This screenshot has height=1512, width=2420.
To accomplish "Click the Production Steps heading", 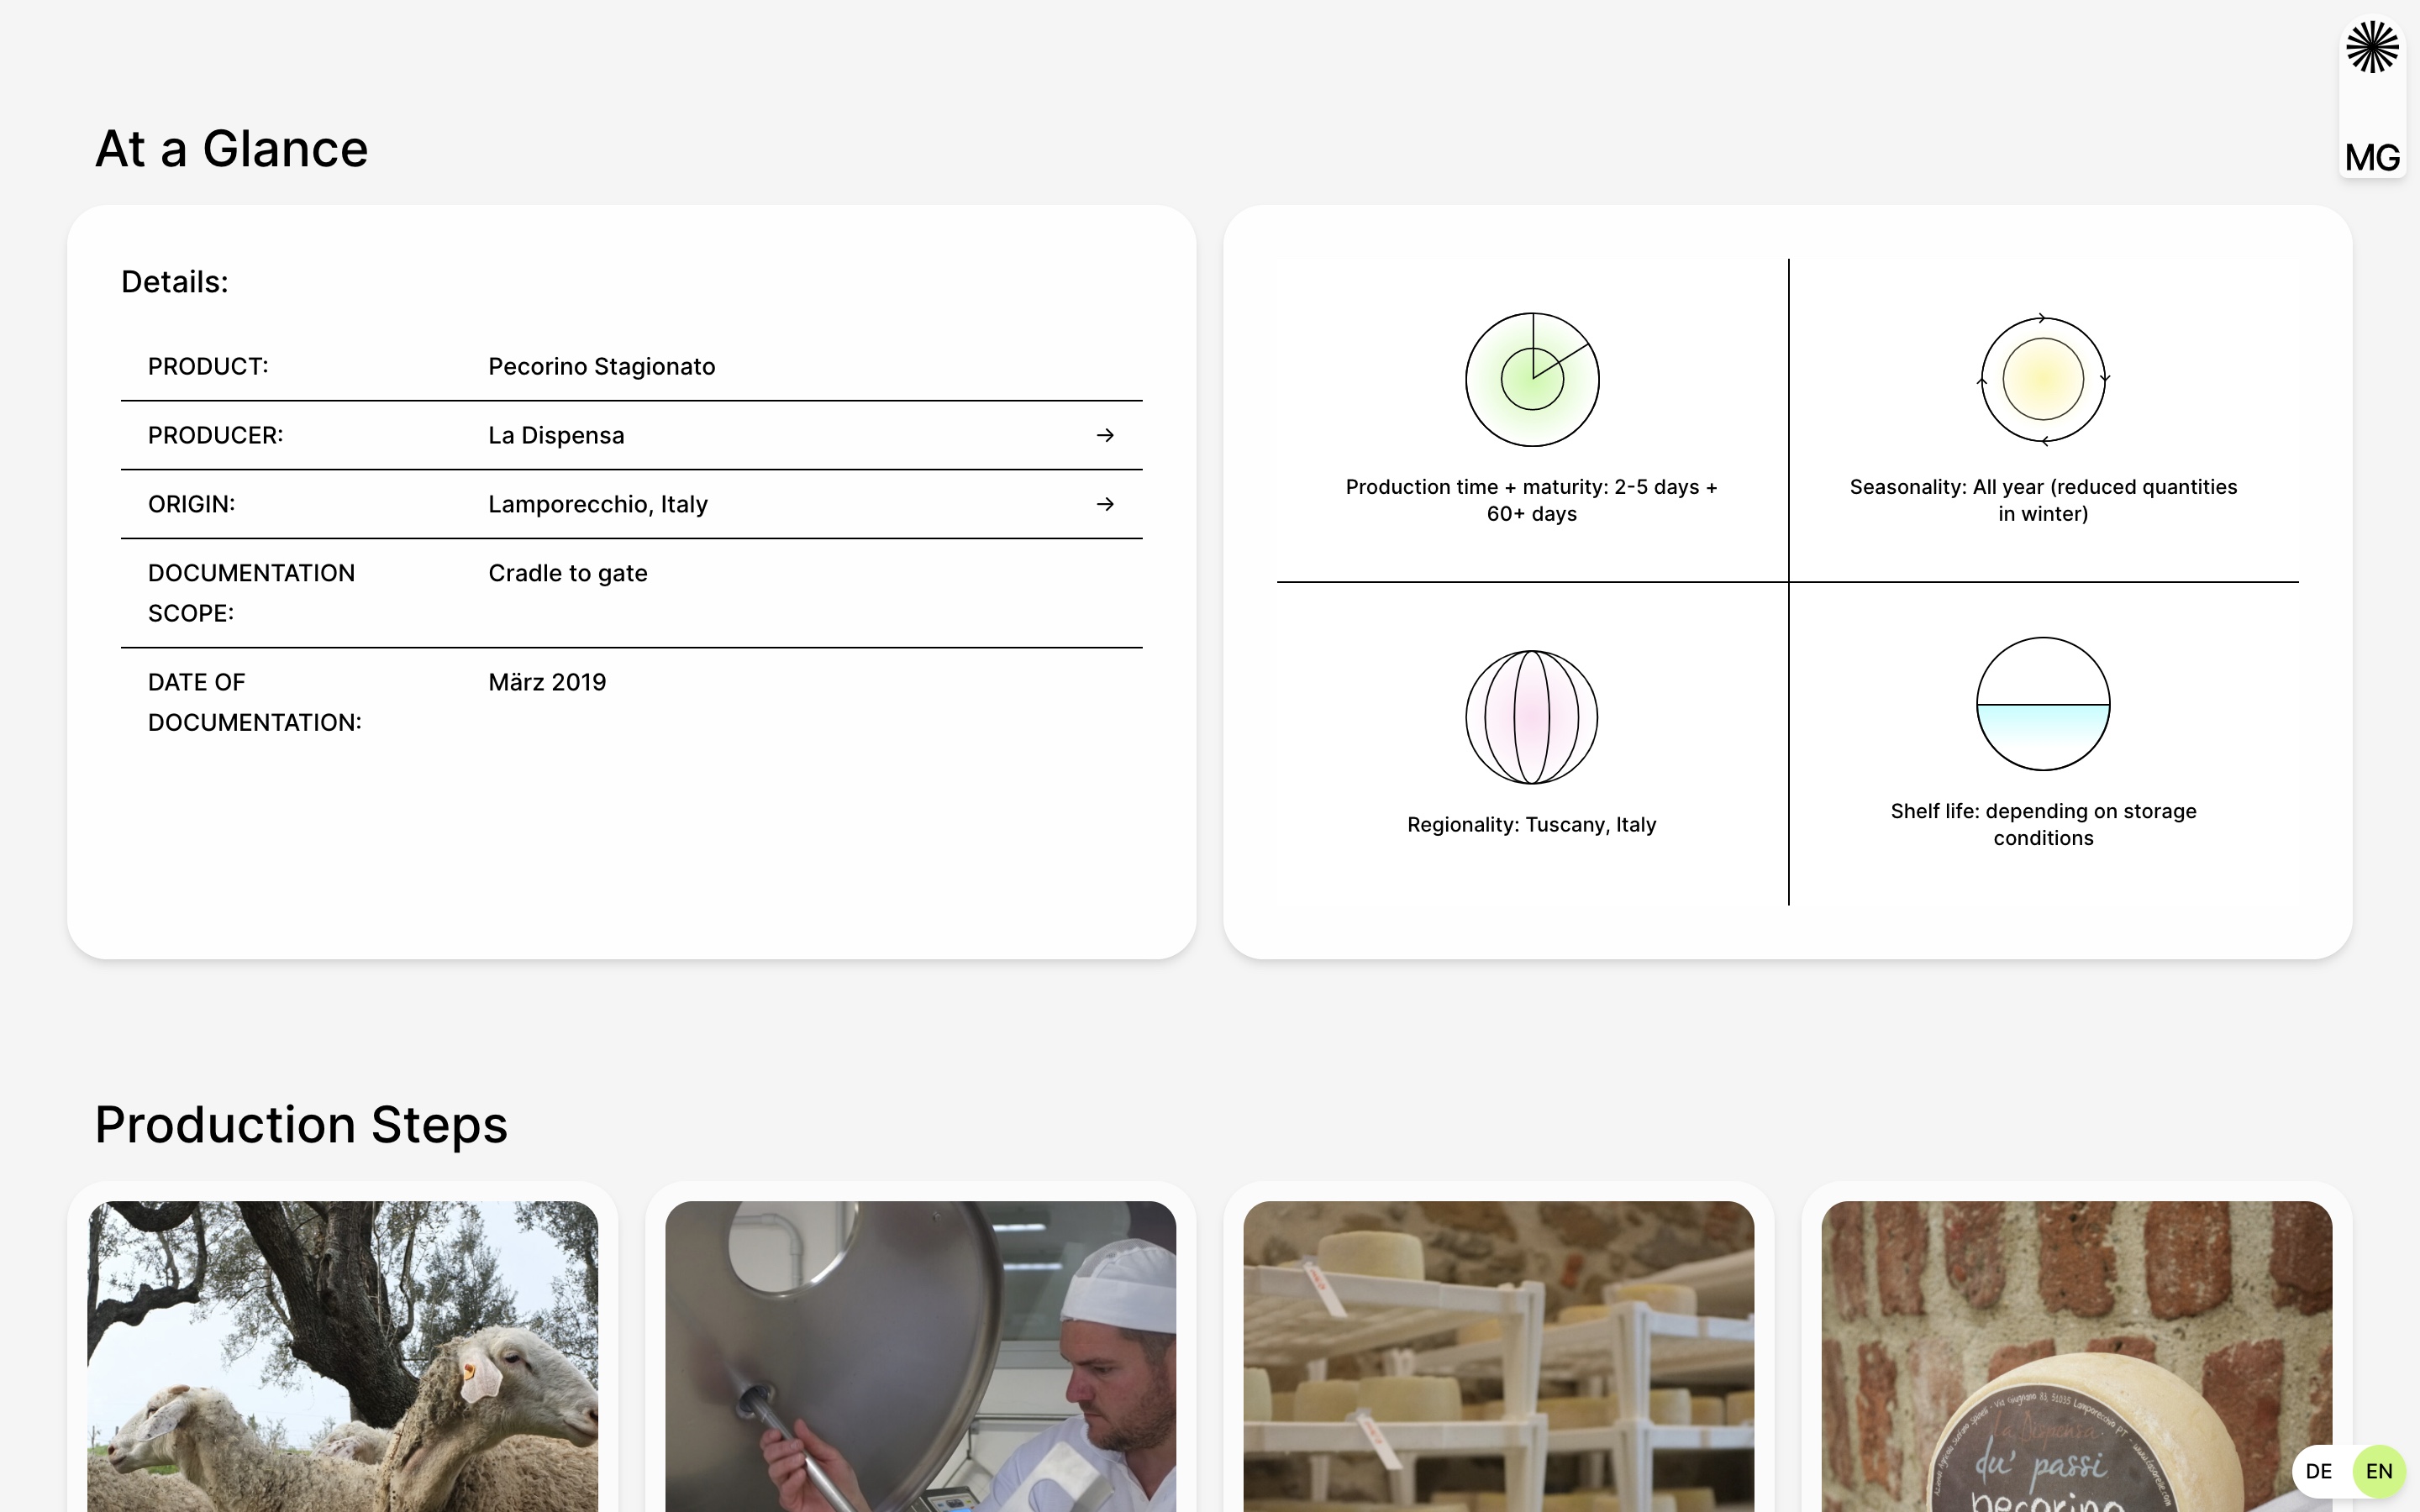I will 301,1125.
